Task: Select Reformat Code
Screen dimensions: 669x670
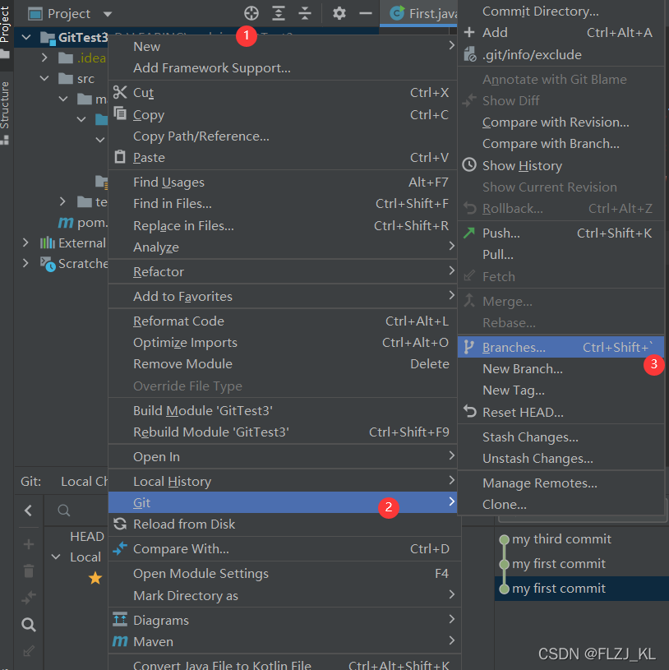Action: click(x=283, y=321)
